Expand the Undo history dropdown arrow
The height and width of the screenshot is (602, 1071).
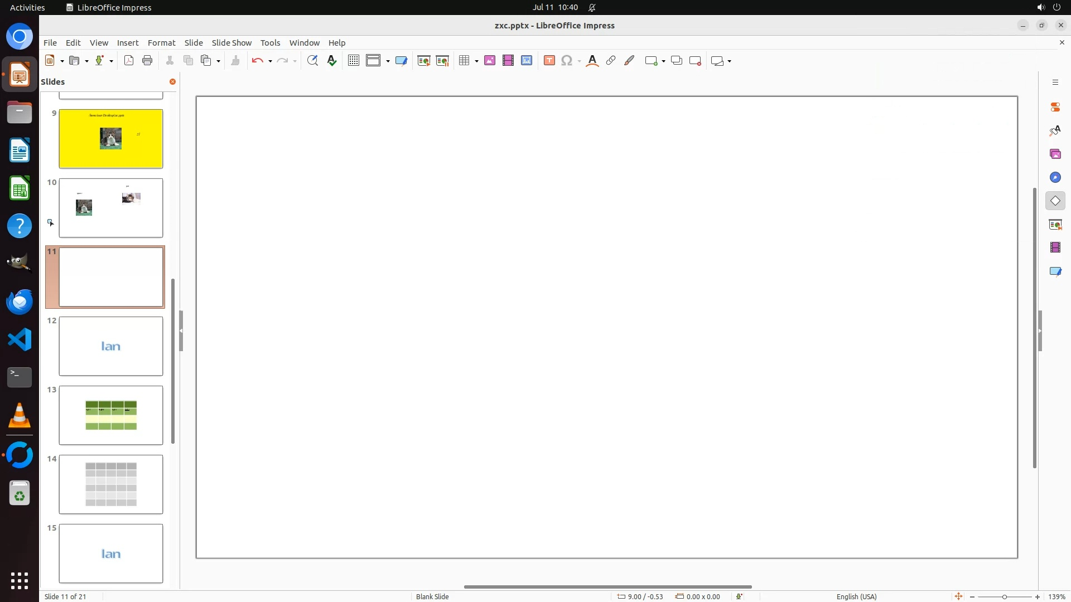point(271,61)
